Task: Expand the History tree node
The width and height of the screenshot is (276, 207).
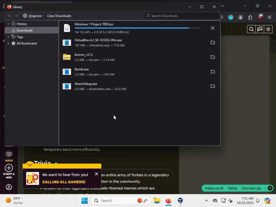Action: (8, 24)
